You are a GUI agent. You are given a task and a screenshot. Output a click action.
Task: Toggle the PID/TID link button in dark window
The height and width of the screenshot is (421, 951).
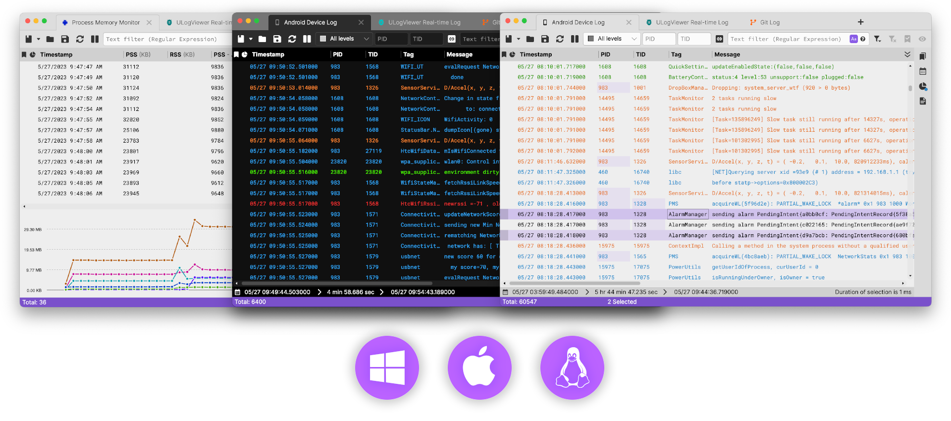click(452, 39)
